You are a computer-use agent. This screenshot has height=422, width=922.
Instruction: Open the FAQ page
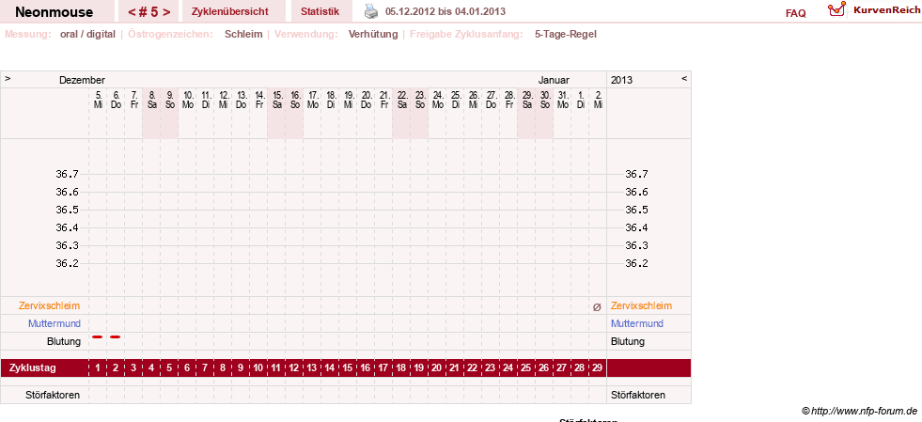point(795,13)
